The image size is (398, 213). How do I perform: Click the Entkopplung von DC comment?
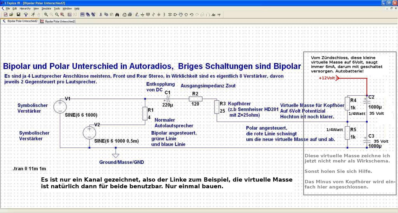[161, 87]
